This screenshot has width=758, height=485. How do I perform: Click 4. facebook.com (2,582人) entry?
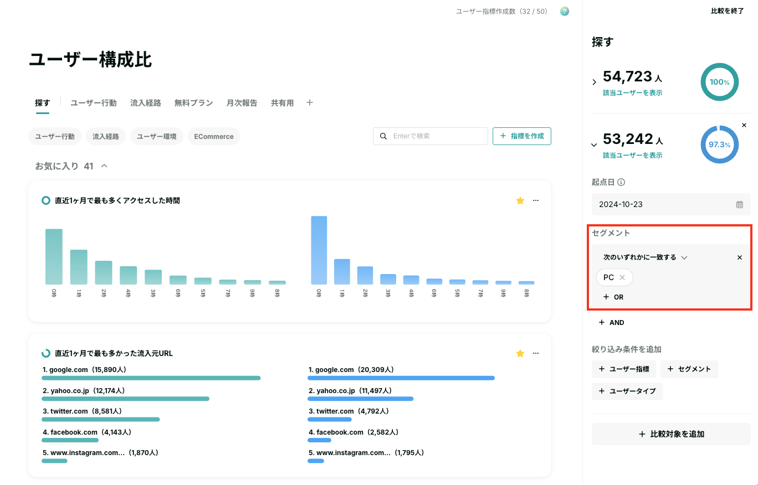[354, 432]
